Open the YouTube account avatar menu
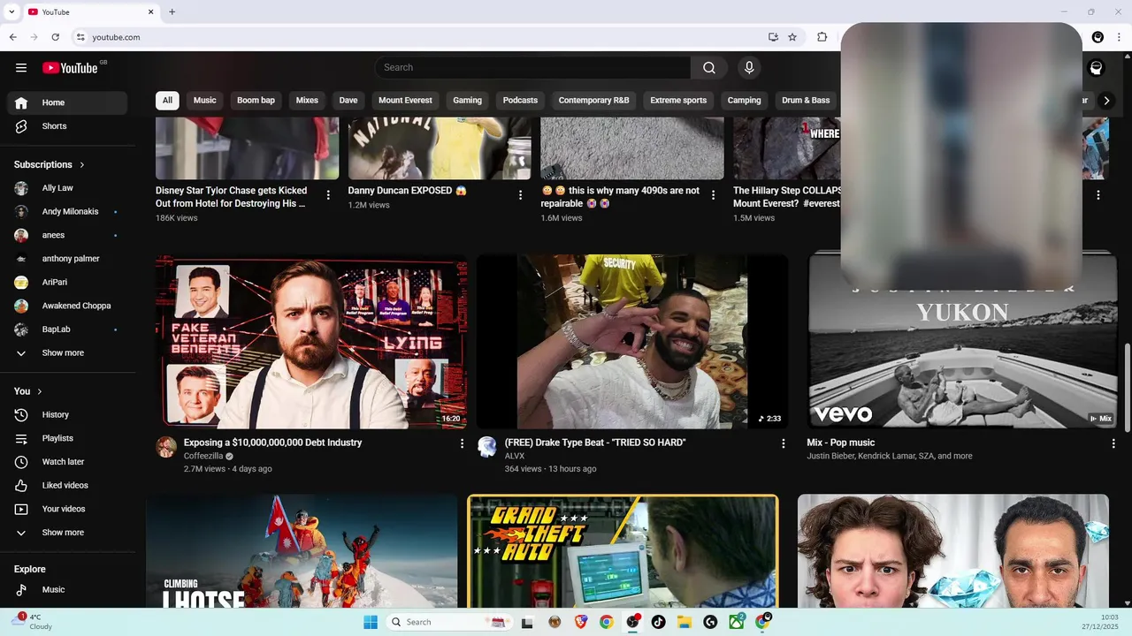 [1096, 68]
